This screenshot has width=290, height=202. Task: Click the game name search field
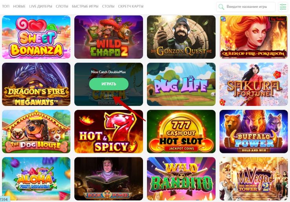246,7
